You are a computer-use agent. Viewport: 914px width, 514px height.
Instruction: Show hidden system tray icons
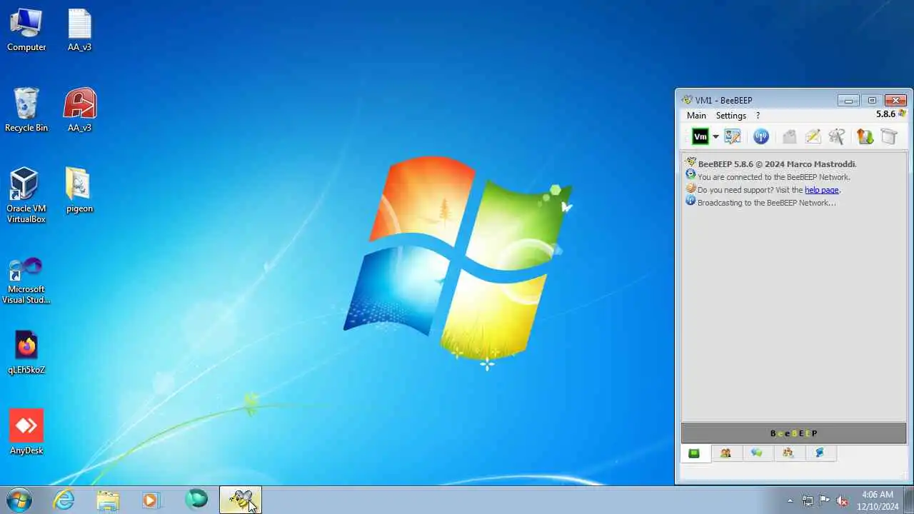pyautogui.click(x=790, y=500)
